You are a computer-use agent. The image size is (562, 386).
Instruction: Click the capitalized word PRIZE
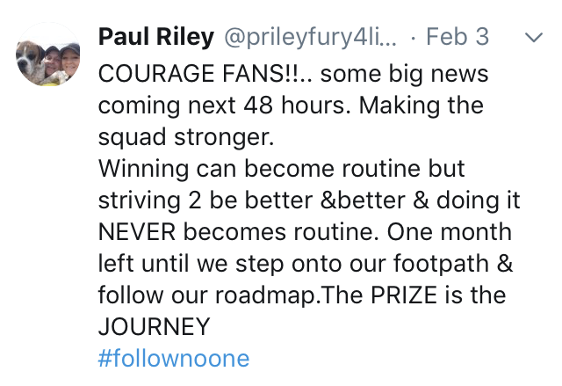tap(404, 295)
